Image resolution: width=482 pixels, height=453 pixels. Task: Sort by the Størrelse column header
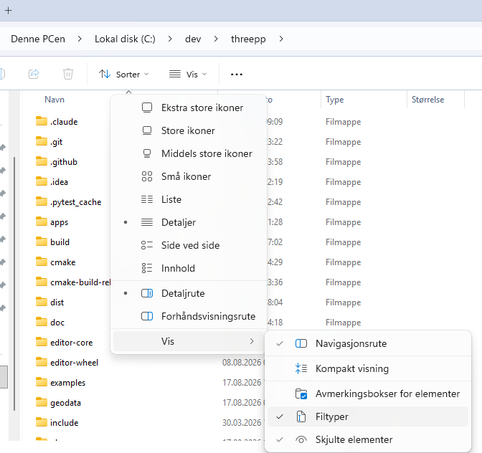428,100
